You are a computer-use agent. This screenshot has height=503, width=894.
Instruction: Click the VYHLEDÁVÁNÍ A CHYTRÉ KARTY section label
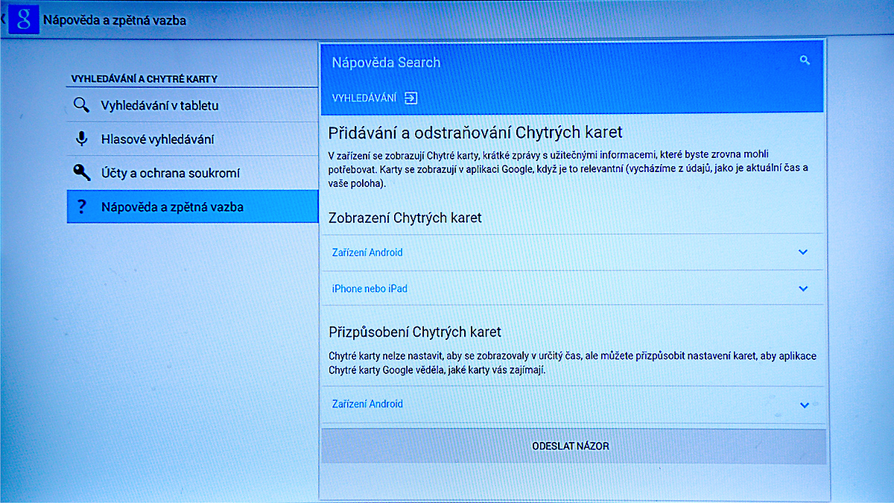[145, 78]
